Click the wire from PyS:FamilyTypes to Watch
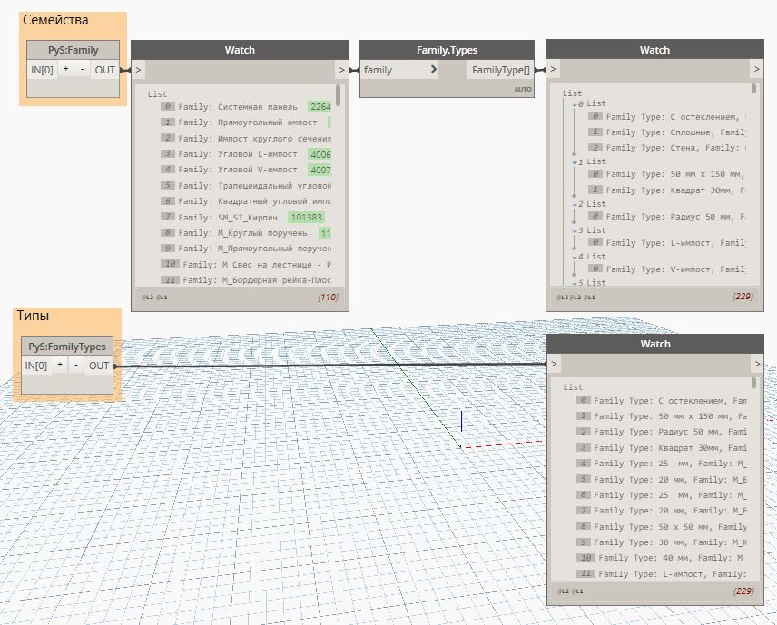 coord(329,366)
